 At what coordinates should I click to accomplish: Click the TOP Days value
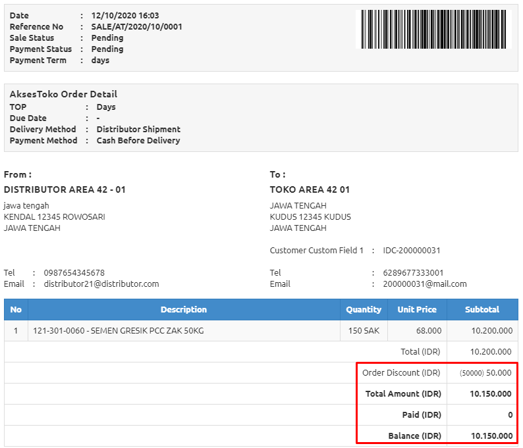click(106, 107)
